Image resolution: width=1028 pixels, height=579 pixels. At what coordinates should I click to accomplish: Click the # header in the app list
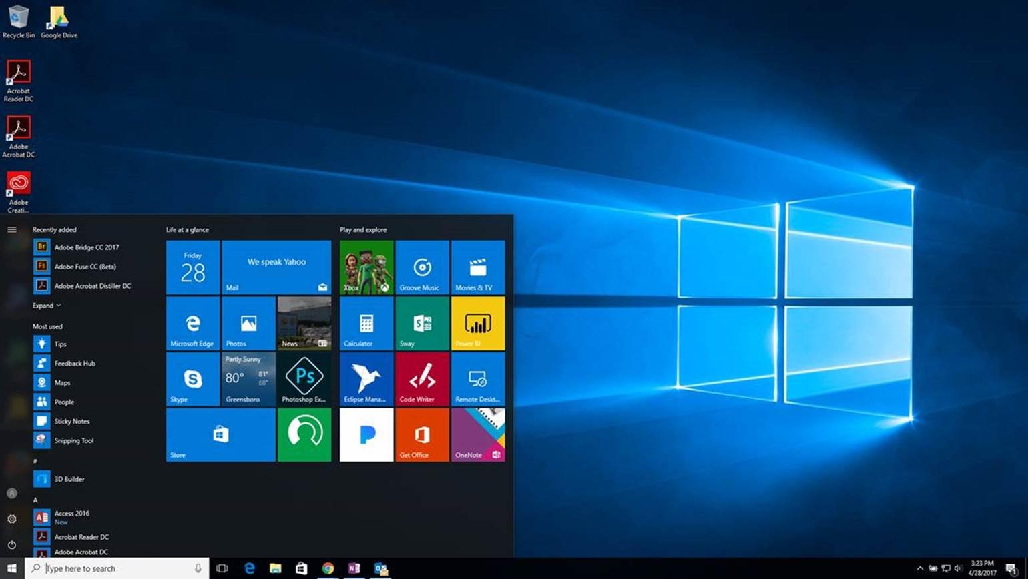tap(35, 461)
